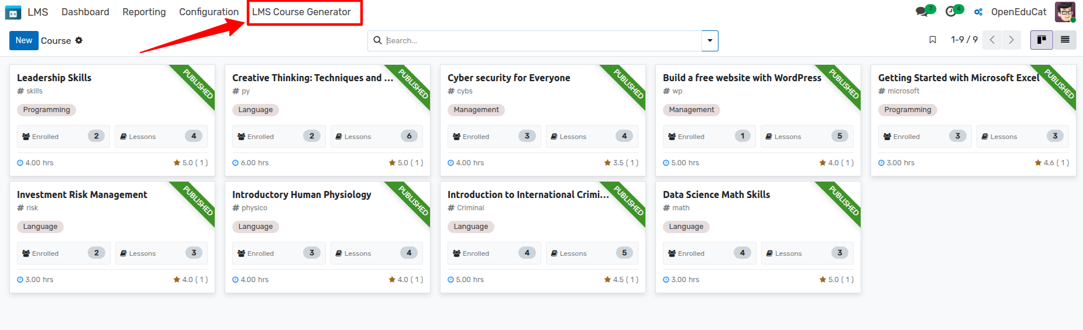The width and height of the screenshot is (1083, 330).
Task: Click the New course button
Action: click(x=24, y=40)
